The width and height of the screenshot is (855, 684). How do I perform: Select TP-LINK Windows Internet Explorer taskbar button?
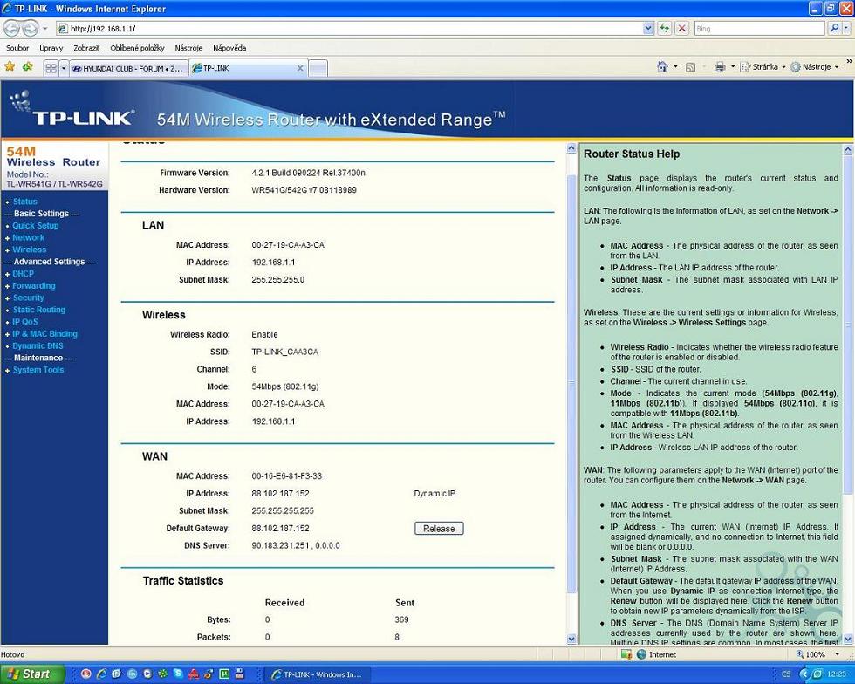(x=316, y=674)
